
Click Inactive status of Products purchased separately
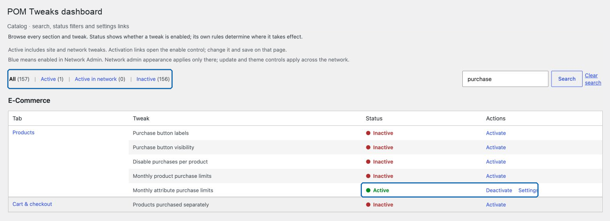coord(383,205)
